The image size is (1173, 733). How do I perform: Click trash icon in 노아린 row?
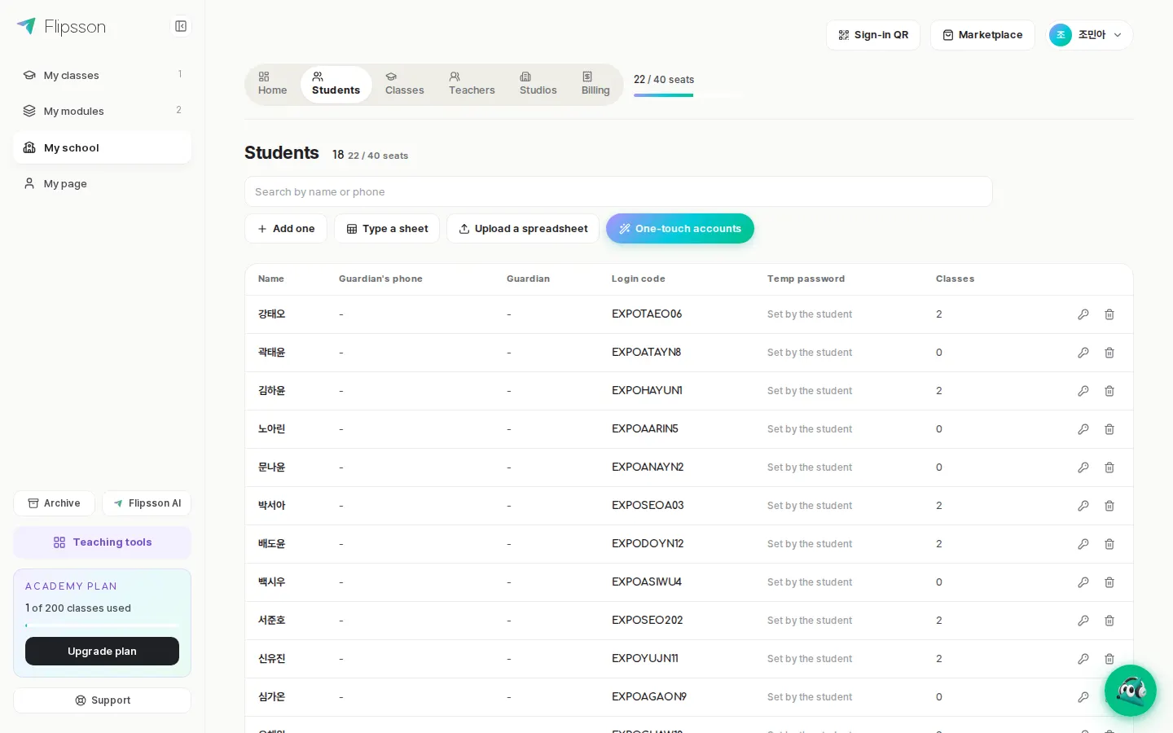point(1109,429)
